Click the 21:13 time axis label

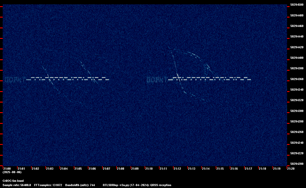192,169
